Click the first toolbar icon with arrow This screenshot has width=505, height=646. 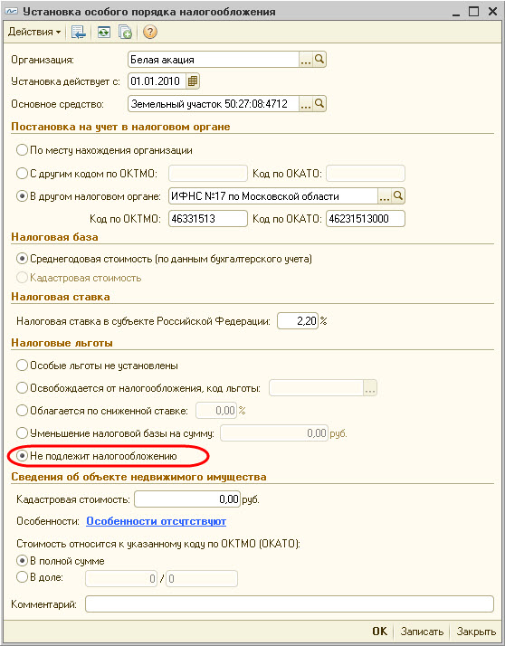79,33
